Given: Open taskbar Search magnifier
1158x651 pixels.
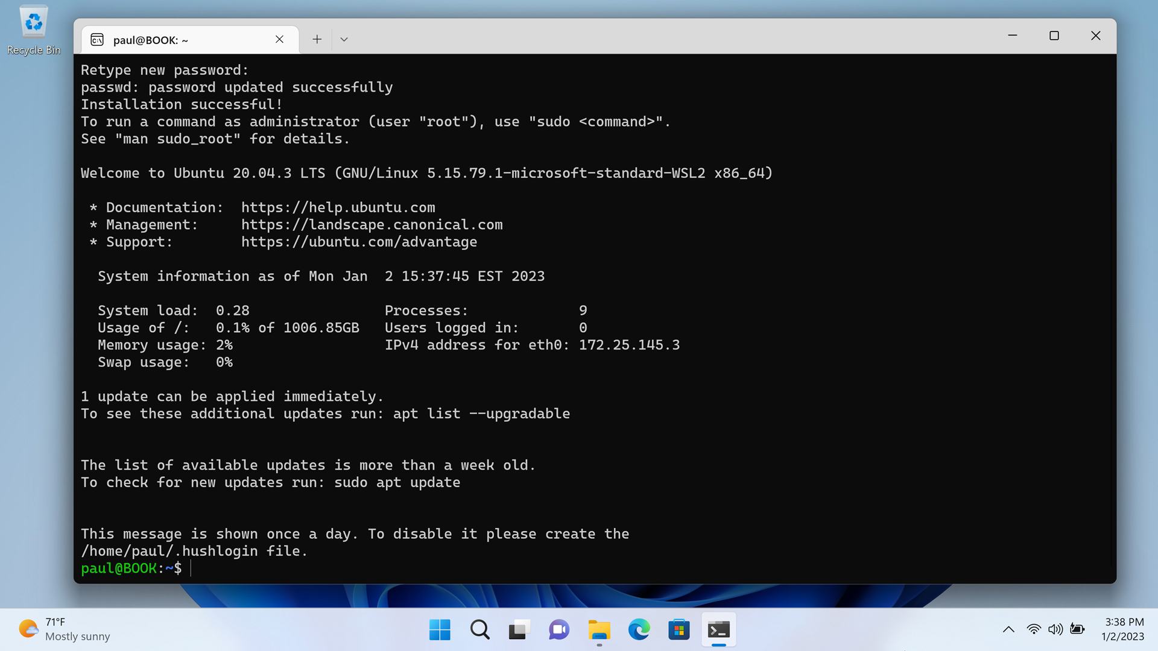Looking at the screenshot, I should [x=479, y=630].
